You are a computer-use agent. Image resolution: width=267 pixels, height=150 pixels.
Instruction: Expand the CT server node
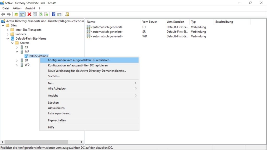coord(17,47)
